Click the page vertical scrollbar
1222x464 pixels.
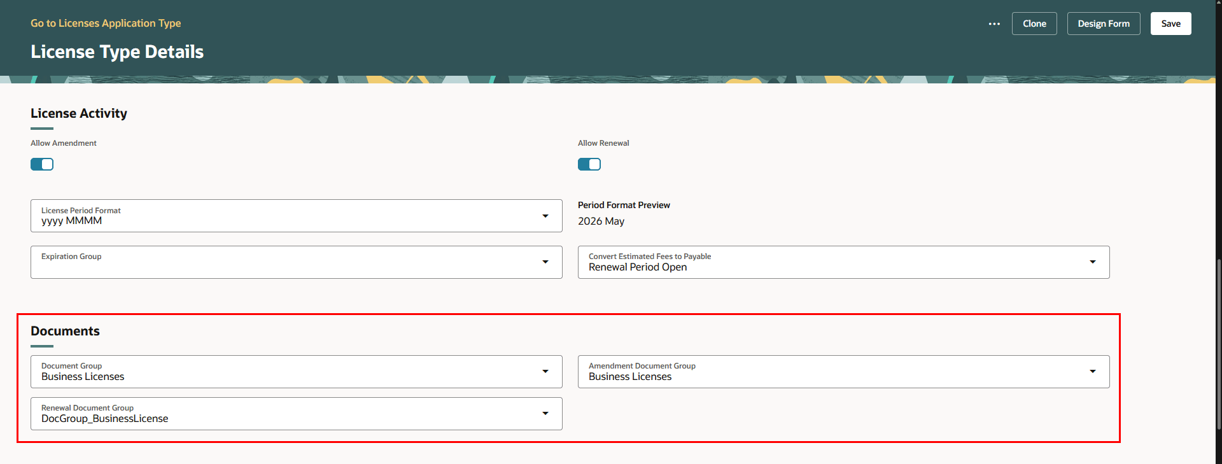1219,344
